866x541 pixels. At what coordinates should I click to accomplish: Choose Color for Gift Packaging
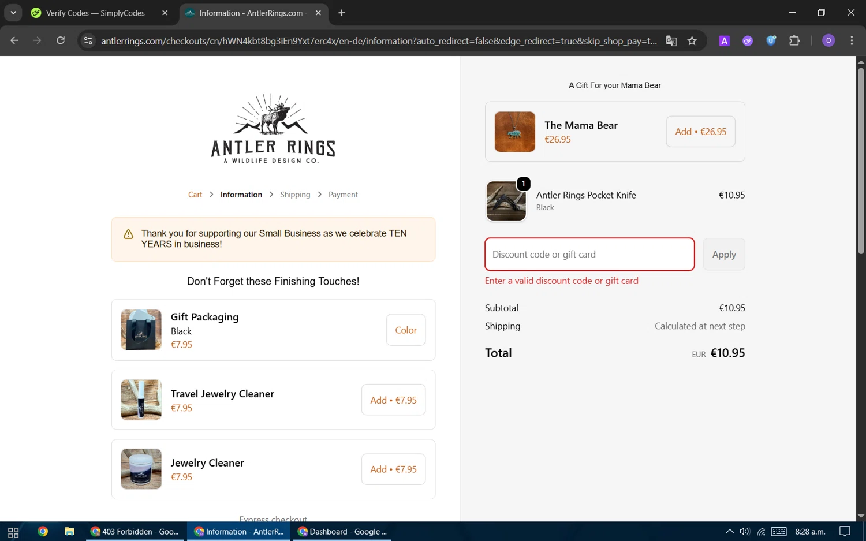406,330
